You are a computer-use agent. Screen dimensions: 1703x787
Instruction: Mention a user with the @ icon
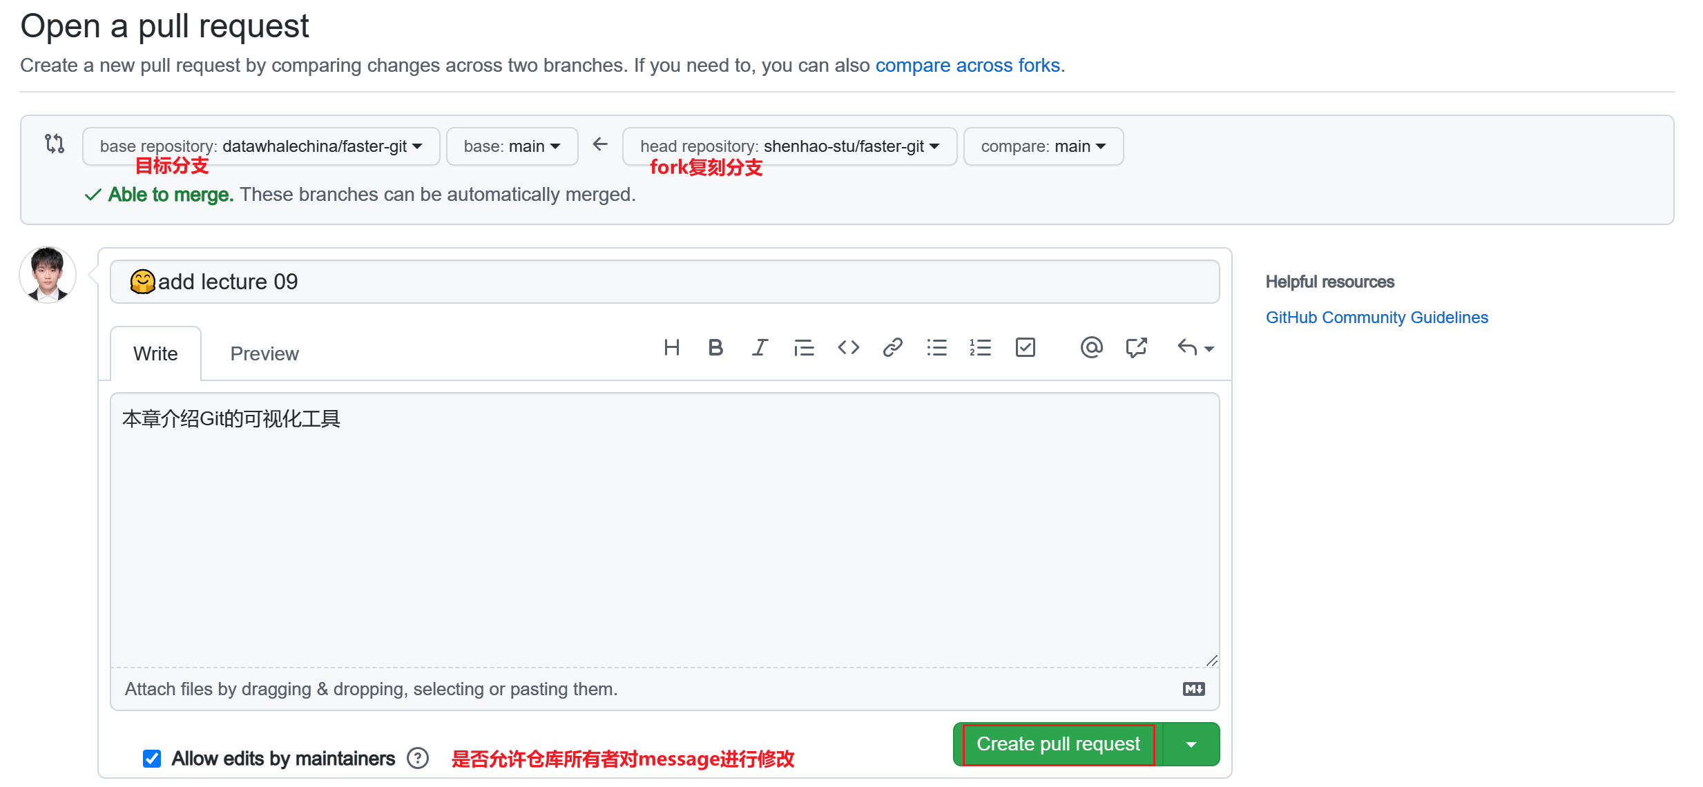click(x=1091, y=347)
